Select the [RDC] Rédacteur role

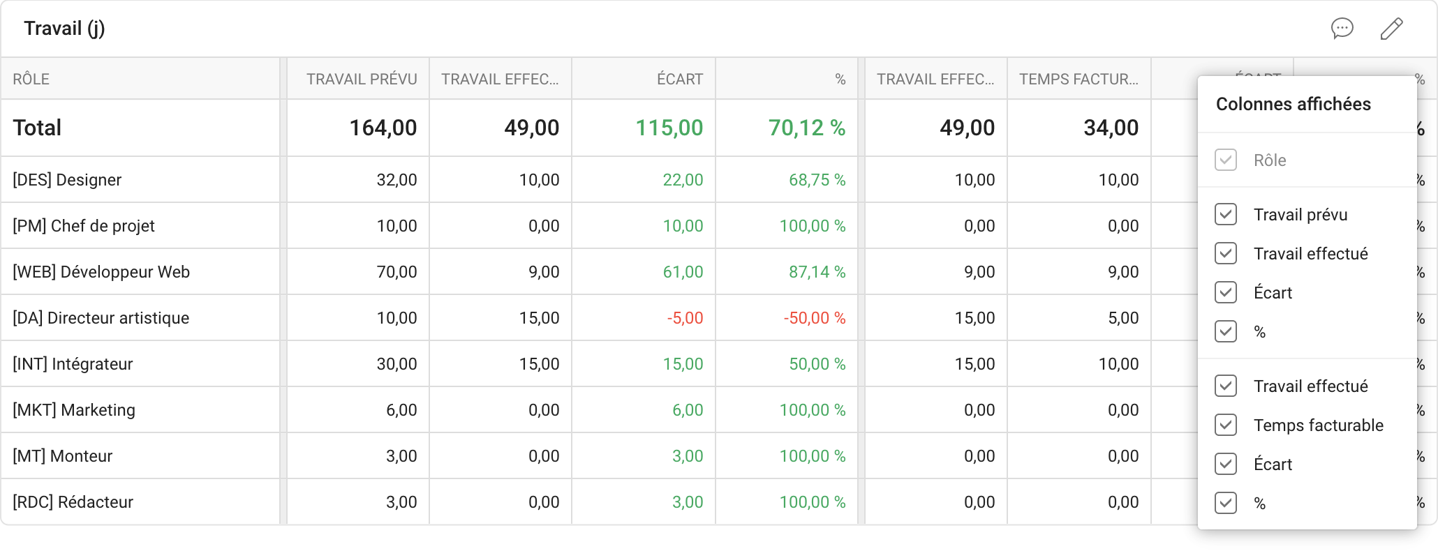click(73, 502)
